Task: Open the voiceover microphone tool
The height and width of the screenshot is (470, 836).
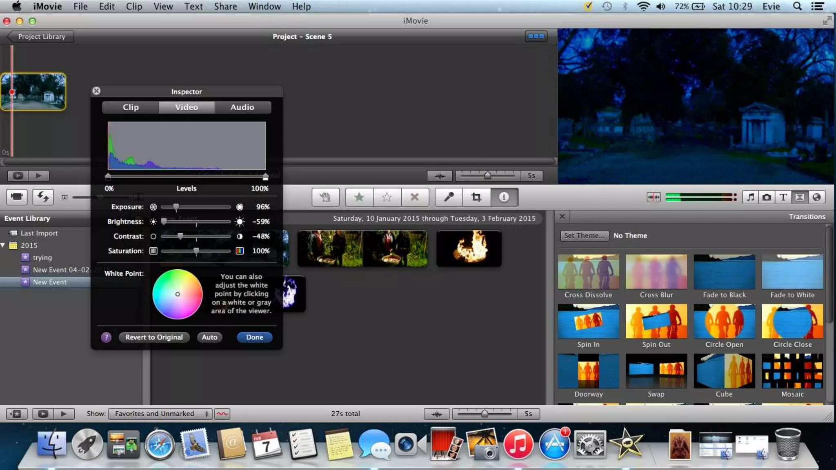Action: pyautogui.click(x=449, y=197)
